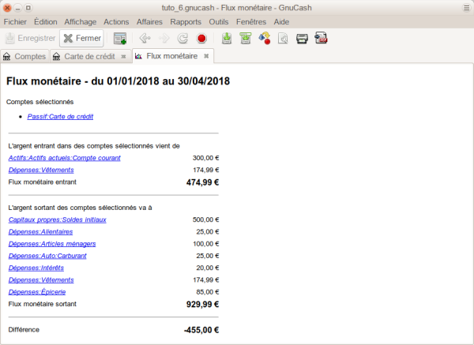Close the Carte de crédit tab
Viewport: 474px width, 345px height.
(x=122, y=56)
